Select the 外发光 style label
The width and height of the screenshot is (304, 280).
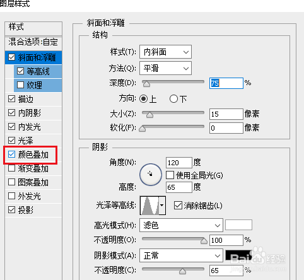30,196
